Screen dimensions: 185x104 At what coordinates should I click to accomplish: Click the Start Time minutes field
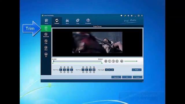64,70
